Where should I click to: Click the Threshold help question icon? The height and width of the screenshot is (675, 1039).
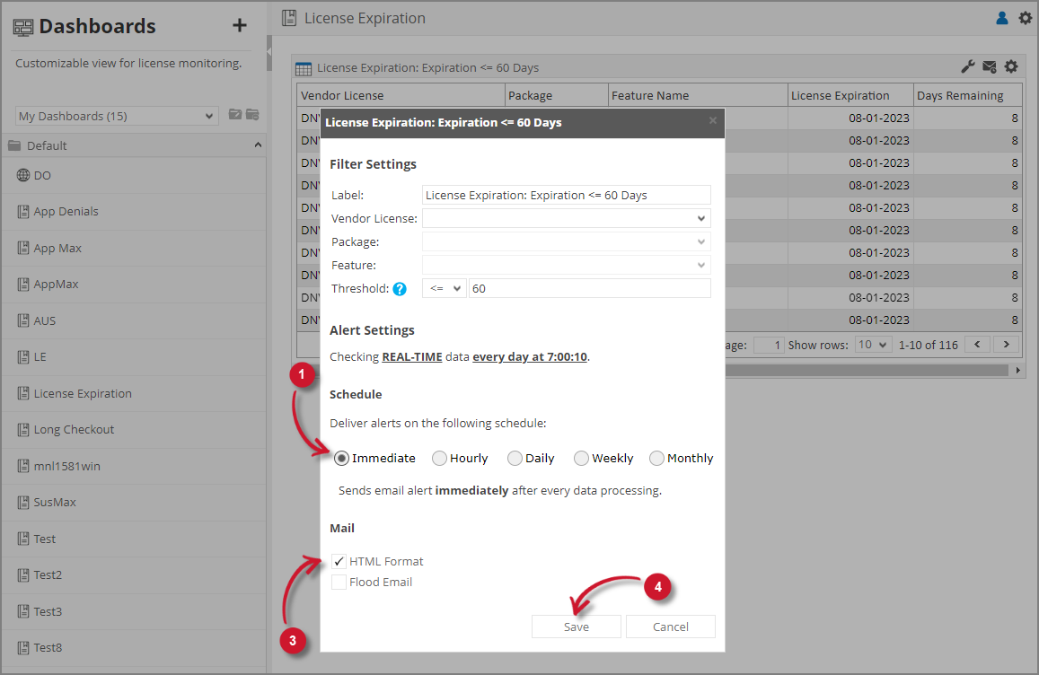(400, 289)
